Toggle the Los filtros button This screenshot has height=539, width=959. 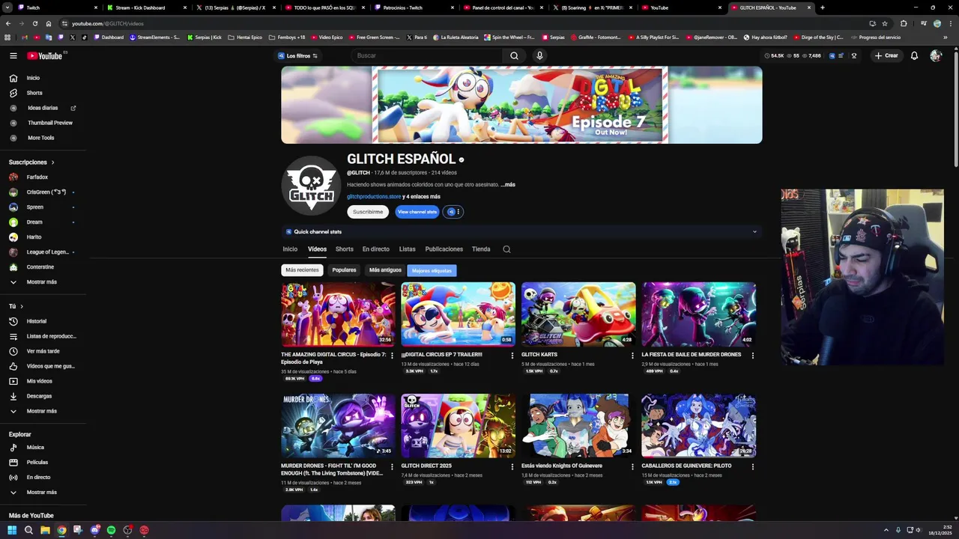297,55
